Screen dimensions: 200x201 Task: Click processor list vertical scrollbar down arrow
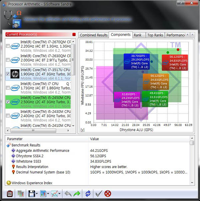[x=73, y=126]
